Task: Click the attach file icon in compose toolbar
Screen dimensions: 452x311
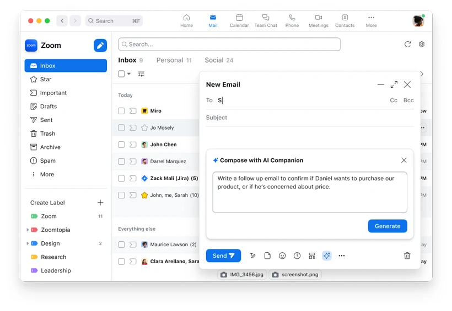Action: coord(267,256)
